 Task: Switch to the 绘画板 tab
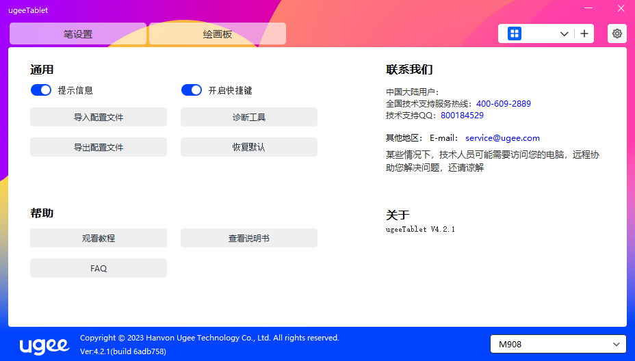tap(218, 34)
